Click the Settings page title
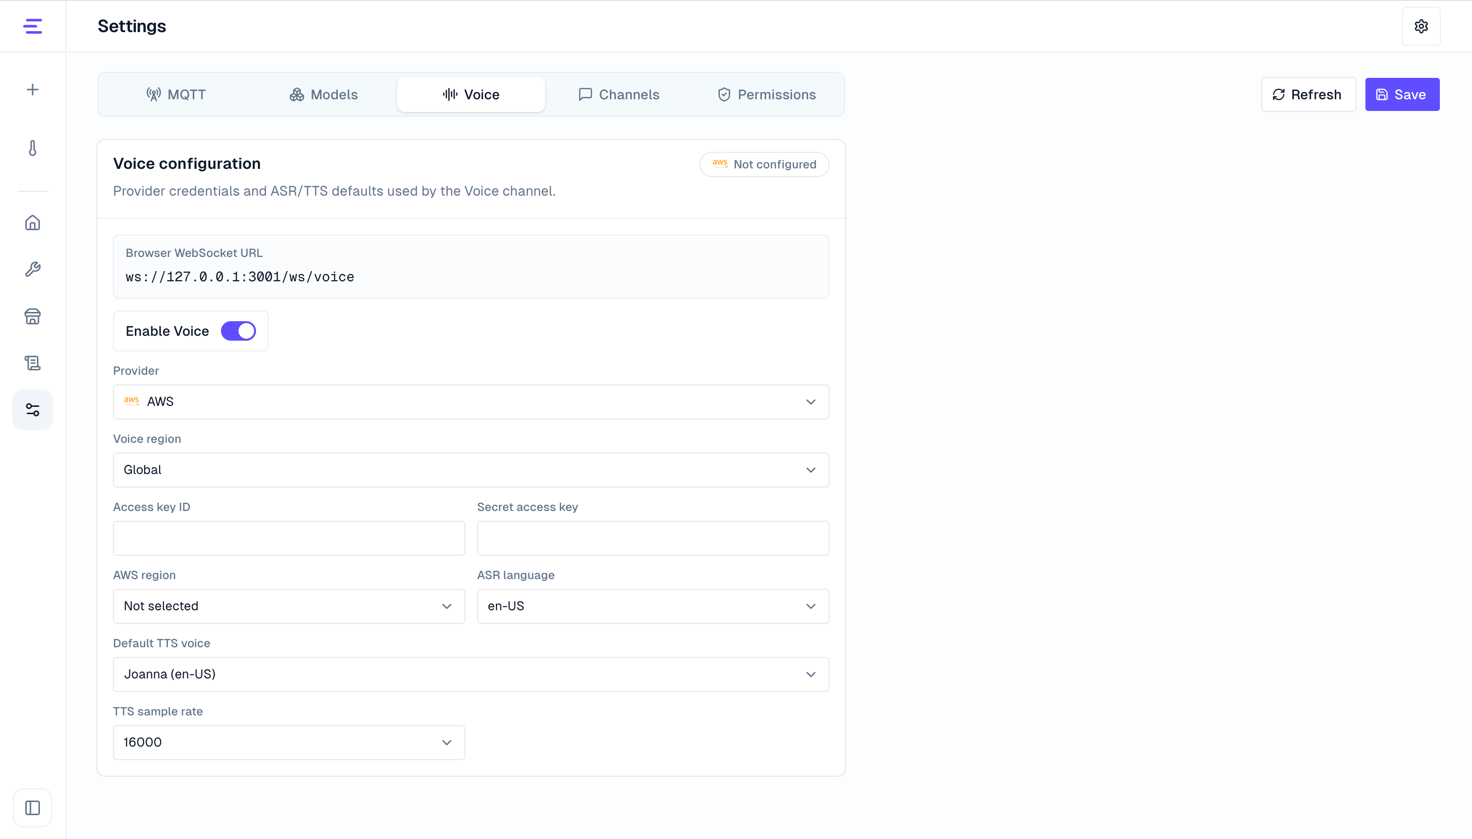 pyautogui.click(x=132, y=26)
